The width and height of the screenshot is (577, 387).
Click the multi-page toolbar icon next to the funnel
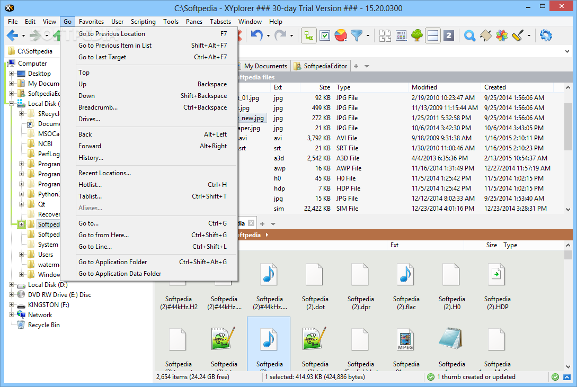click(x=385, y=35)
